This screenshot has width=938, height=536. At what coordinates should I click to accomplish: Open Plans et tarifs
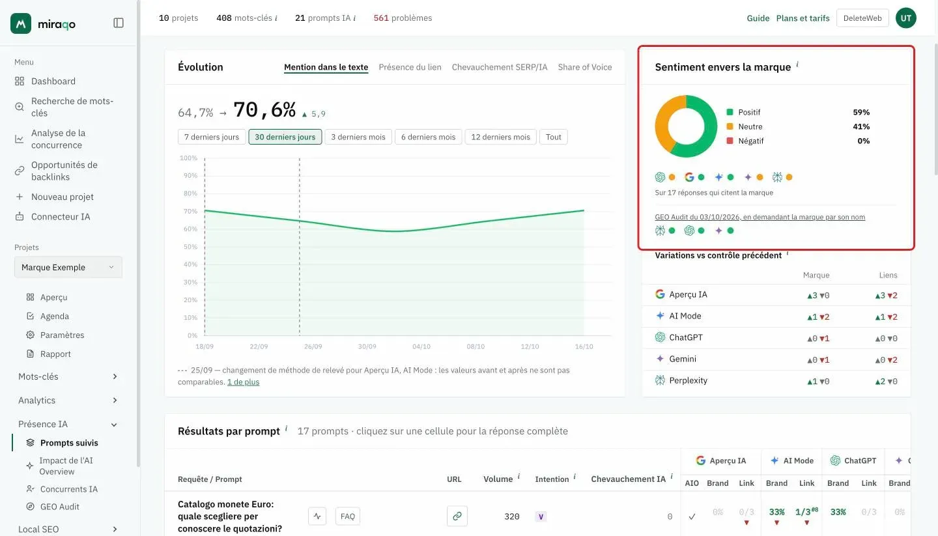803,18
